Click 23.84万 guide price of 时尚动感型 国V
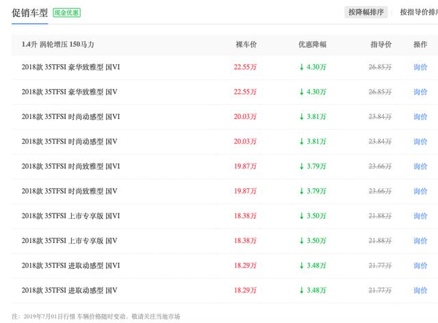 click(381, 142)
